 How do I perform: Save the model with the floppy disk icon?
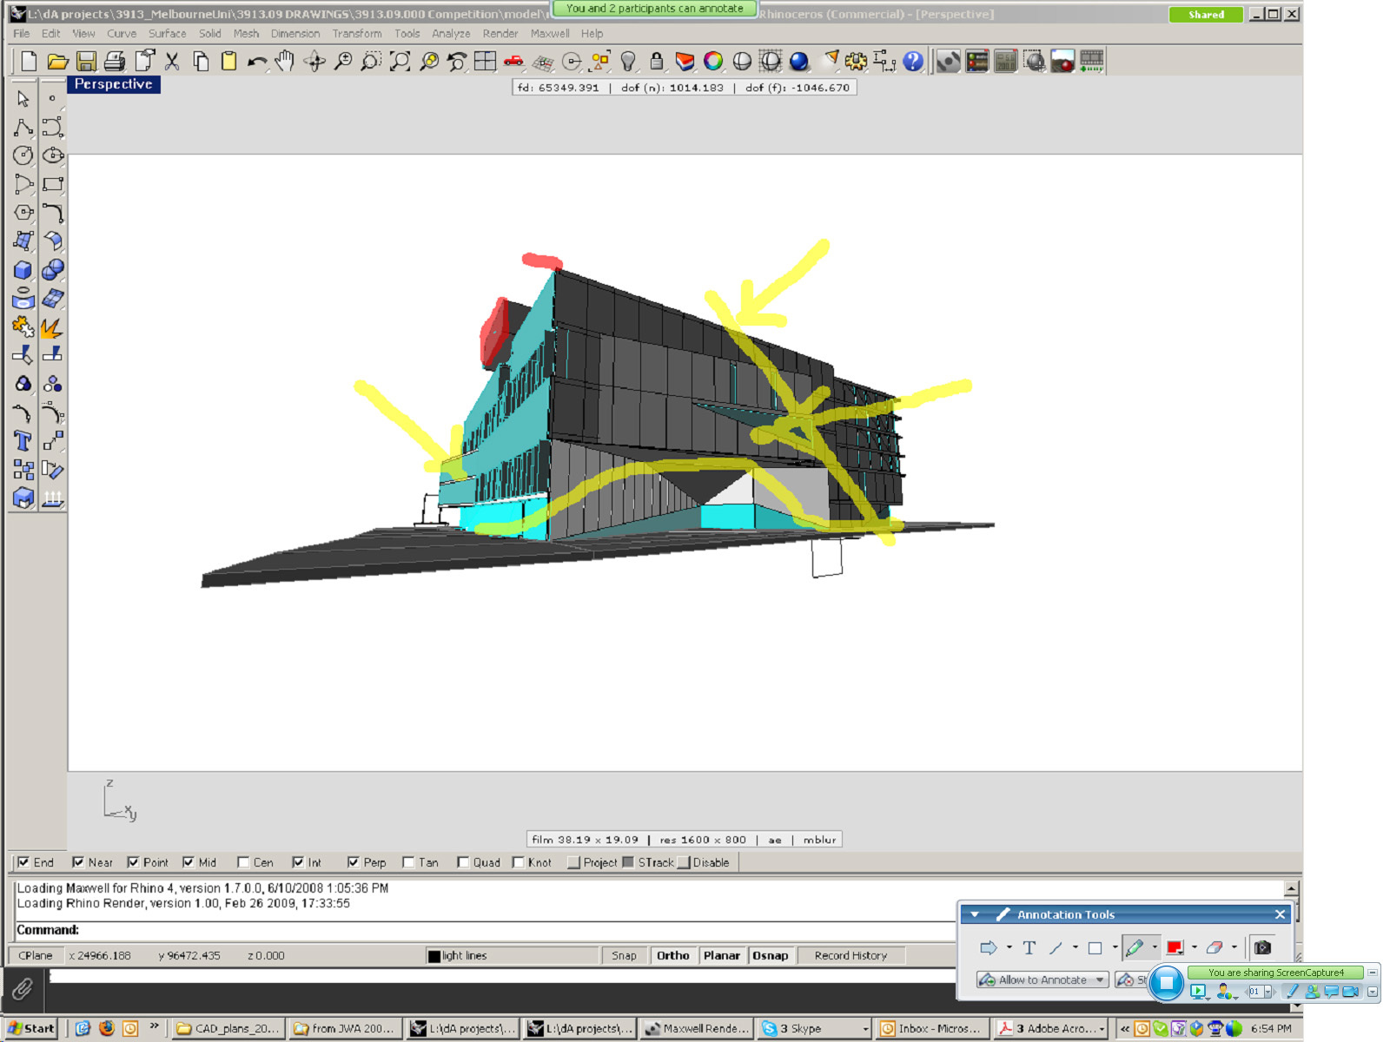coord(86,61)
